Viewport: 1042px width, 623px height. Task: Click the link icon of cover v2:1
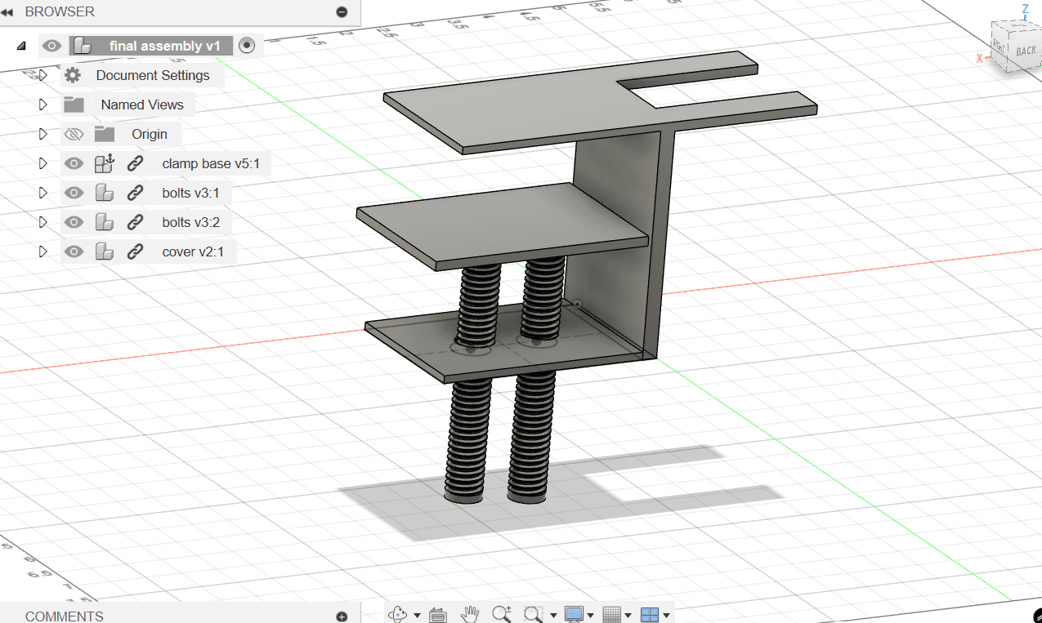[x=136, y=251]
